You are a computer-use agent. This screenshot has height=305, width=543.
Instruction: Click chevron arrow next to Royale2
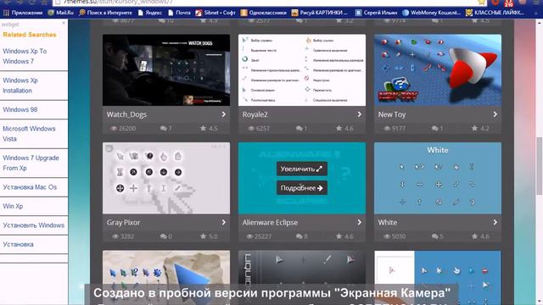360,114
